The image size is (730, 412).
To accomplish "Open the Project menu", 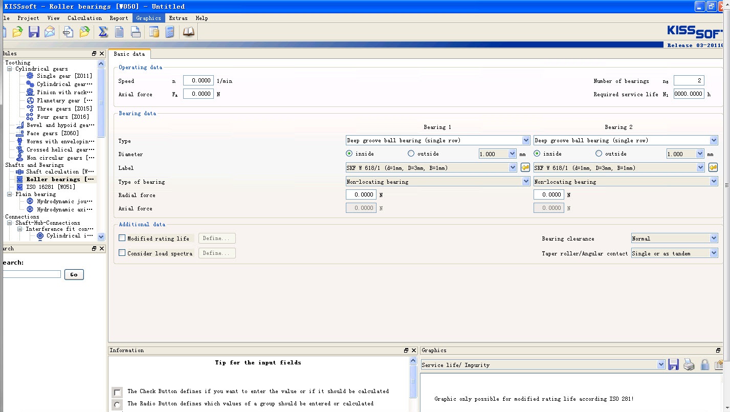I will (x=28, y=18).
